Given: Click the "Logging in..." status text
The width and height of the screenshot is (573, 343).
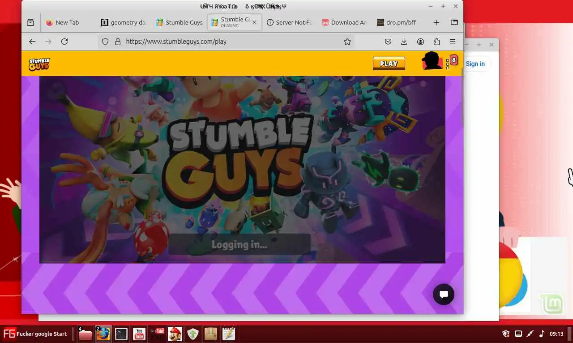Looking at the screenshot, I should [x=239, y=245].
